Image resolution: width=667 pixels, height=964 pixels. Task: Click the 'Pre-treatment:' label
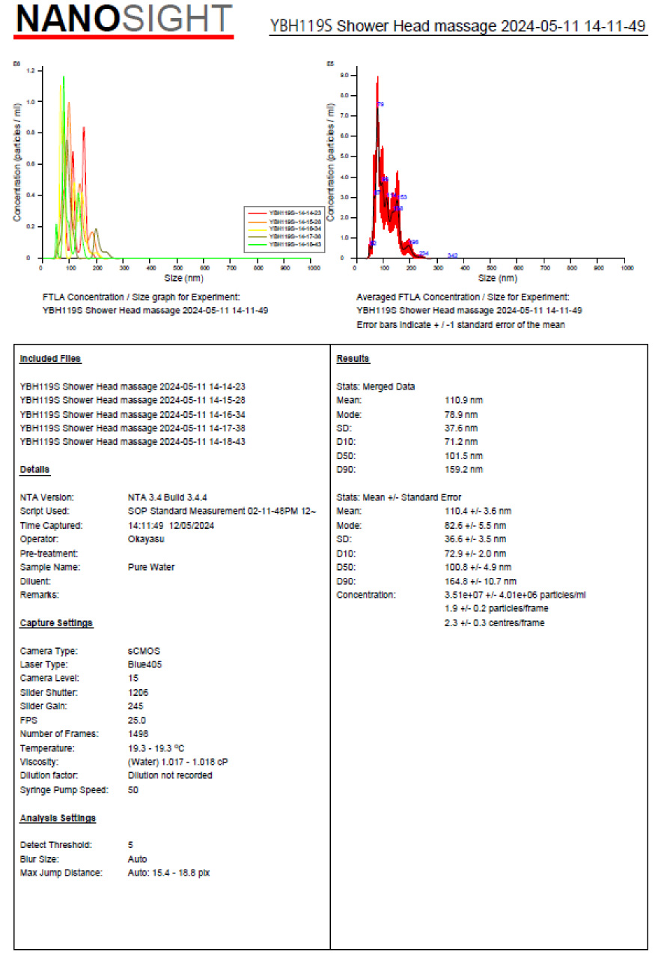point(49,553)
